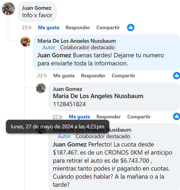This screenshot has height=190, width=180.
Task: Toggle 'Me gusta' on the 22 h reply
Action: (x=64, y=76)
